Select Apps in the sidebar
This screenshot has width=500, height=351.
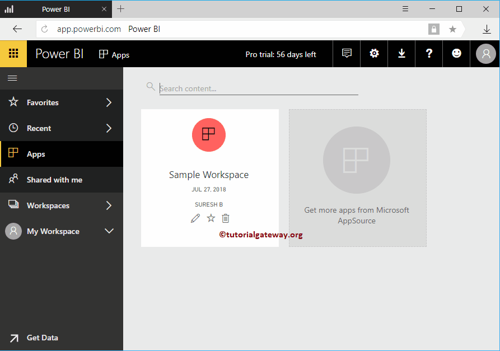[62, 154]
